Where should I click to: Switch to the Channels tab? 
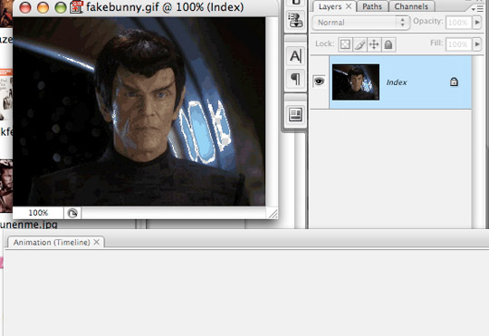[411, 6]
